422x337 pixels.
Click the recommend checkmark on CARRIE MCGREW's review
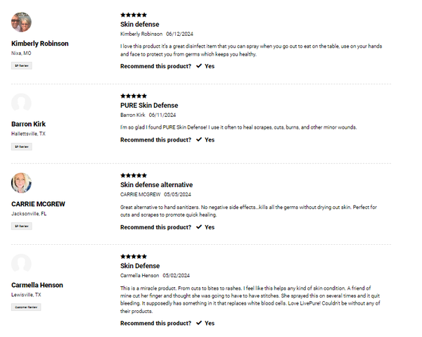[199, 227]
